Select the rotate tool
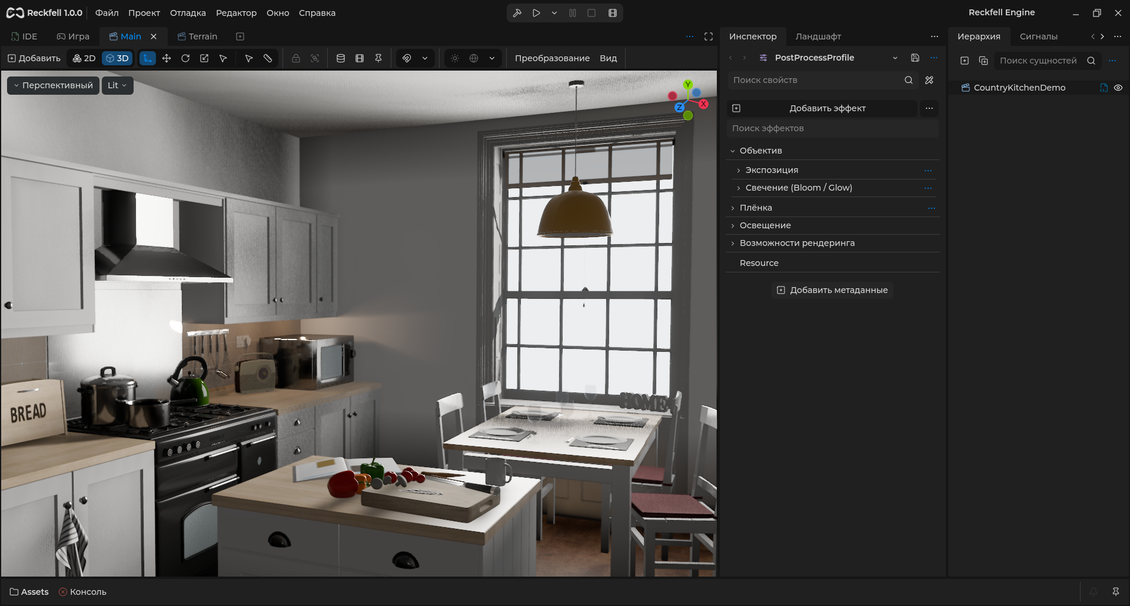 [x=185, y=58]
